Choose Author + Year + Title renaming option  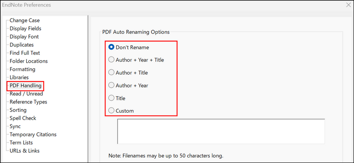111,60
